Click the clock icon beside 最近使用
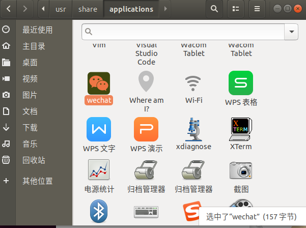Screen dimensions: 306x228 (6, 30)
